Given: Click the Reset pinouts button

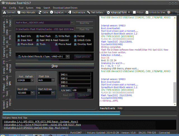Looking at the screenshot, I should [83, 57].
